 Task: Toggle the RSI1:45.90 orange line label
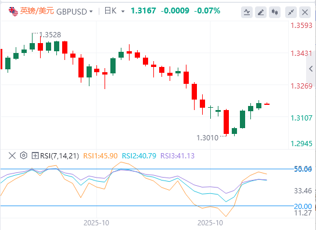coord(100,156)
